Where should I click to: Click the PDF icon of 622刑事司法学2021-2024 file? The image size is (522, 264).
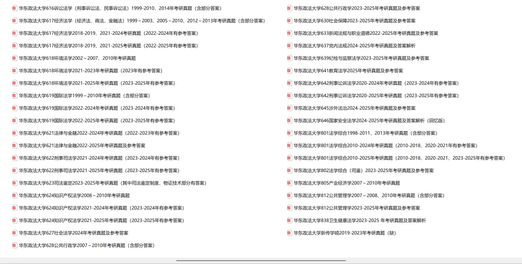coord(14,158)
